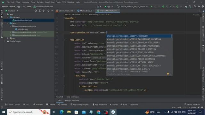Open the Copy_of_Pixel_3a device dropdown
Screen dimensions: 205x115
click(x=132, y=6)
